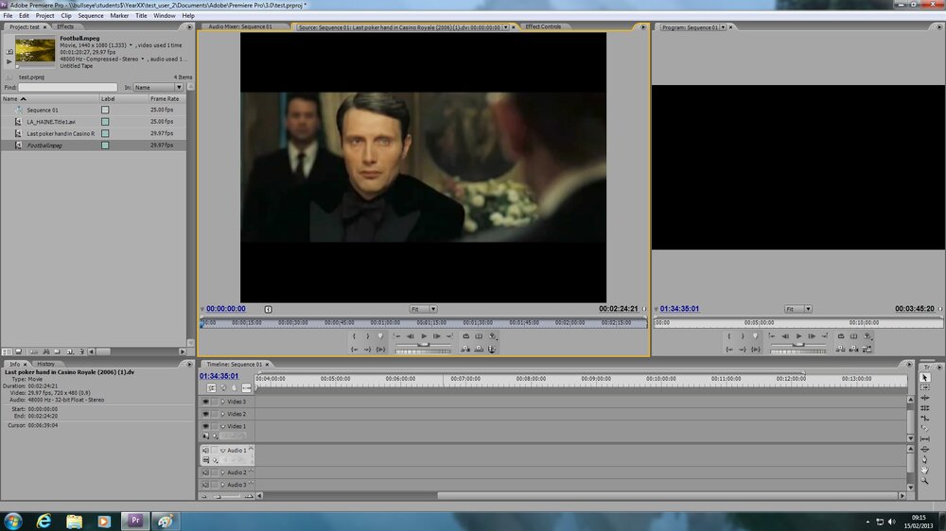
Task: Toggle the Video 3 track output eye
Action: pyautogui.click(x=205, y=402)
